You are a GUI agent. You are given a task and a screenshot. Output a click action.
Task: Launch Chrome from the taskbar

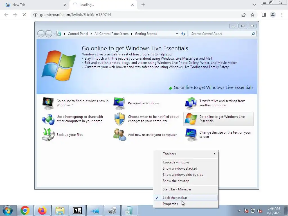(x=25, y=210)
